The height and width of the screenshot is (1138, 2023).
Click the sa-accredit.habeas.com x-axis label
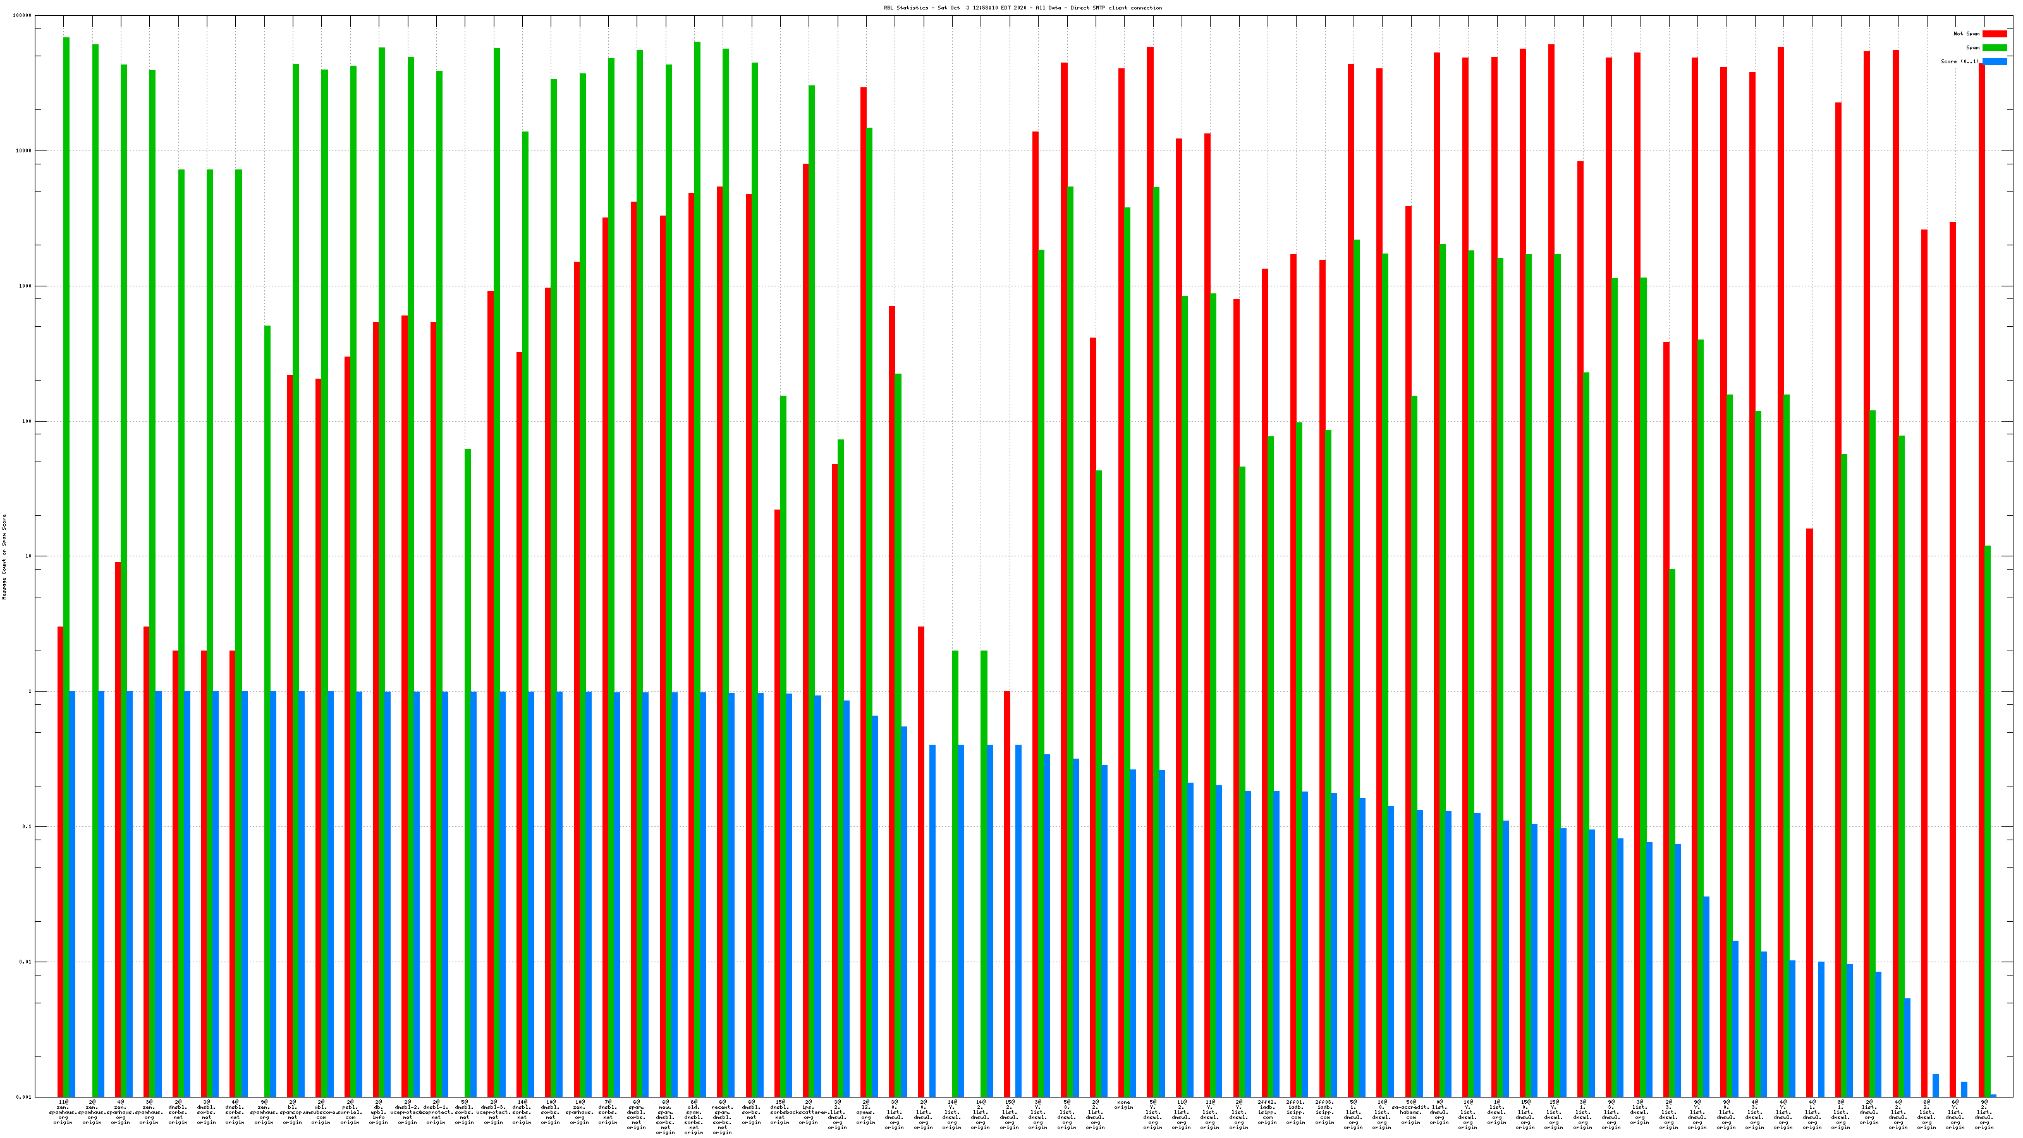pos(1410,1112)
